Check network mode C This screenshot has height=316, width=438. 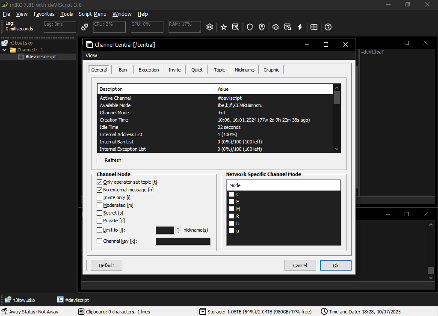(231, 194)
